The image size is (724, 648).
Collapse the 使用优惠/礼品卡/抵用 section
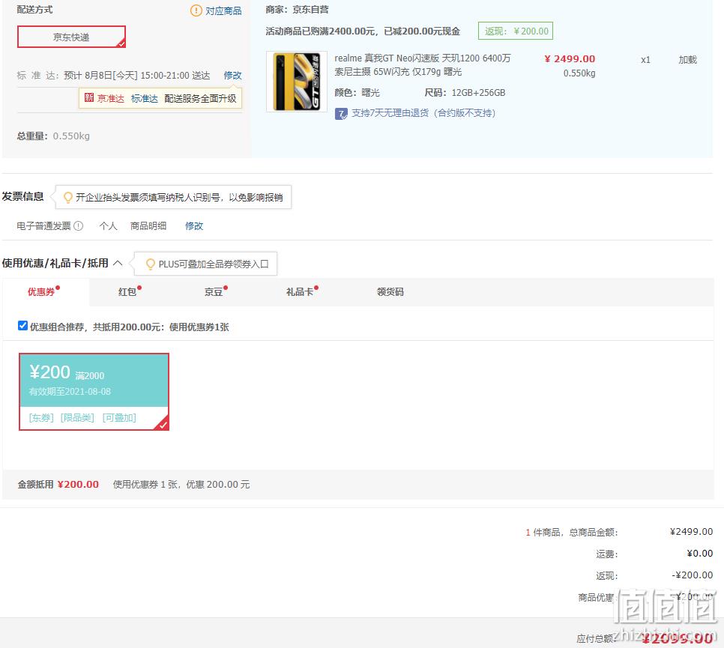click(118, 263)
